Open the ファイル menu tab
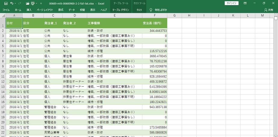The height and width of the screenshot is (137, 278). (x=6, y=10)
